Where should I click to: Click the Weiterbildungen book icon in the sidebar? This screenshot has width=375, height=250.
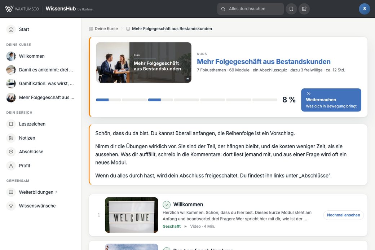(11, 192)
